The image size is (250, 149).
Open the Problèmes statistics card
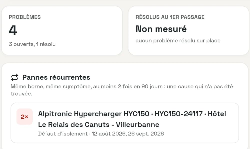[x=62, y=30]
